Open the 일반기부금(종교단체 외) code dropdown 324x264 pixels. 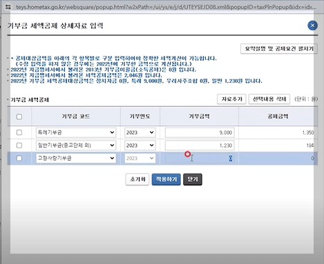(76, 145)
